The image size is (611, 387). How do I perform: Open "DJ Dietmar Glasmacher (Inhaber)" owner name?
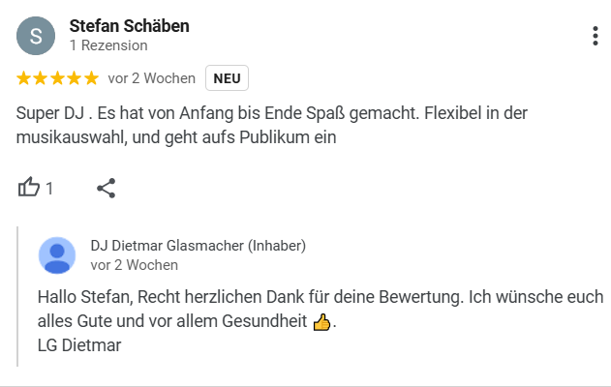tap(198, 246)
